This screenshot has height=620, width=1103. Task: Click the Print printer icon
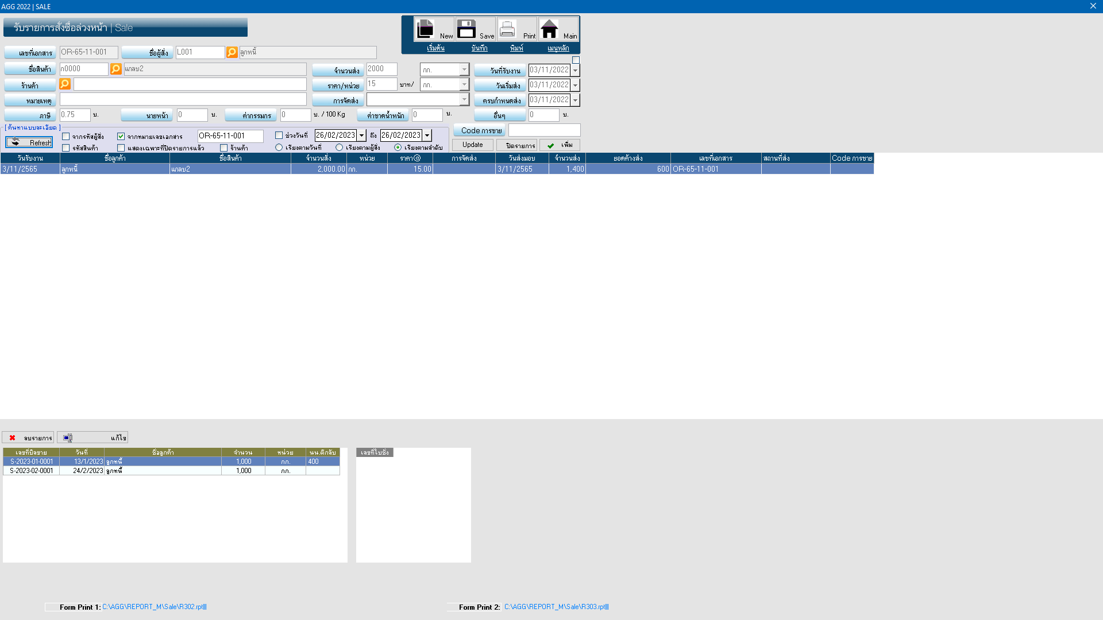pyautogui.click(x=508, y=29)
